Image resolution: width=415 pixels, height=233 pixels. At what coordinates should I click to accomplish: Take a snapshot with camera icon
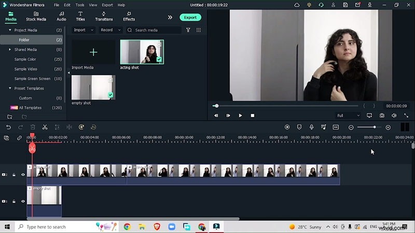coord(382,115)
